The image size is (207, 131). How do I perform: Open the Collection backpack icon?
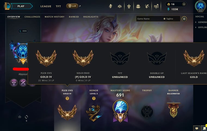(138, 6)
